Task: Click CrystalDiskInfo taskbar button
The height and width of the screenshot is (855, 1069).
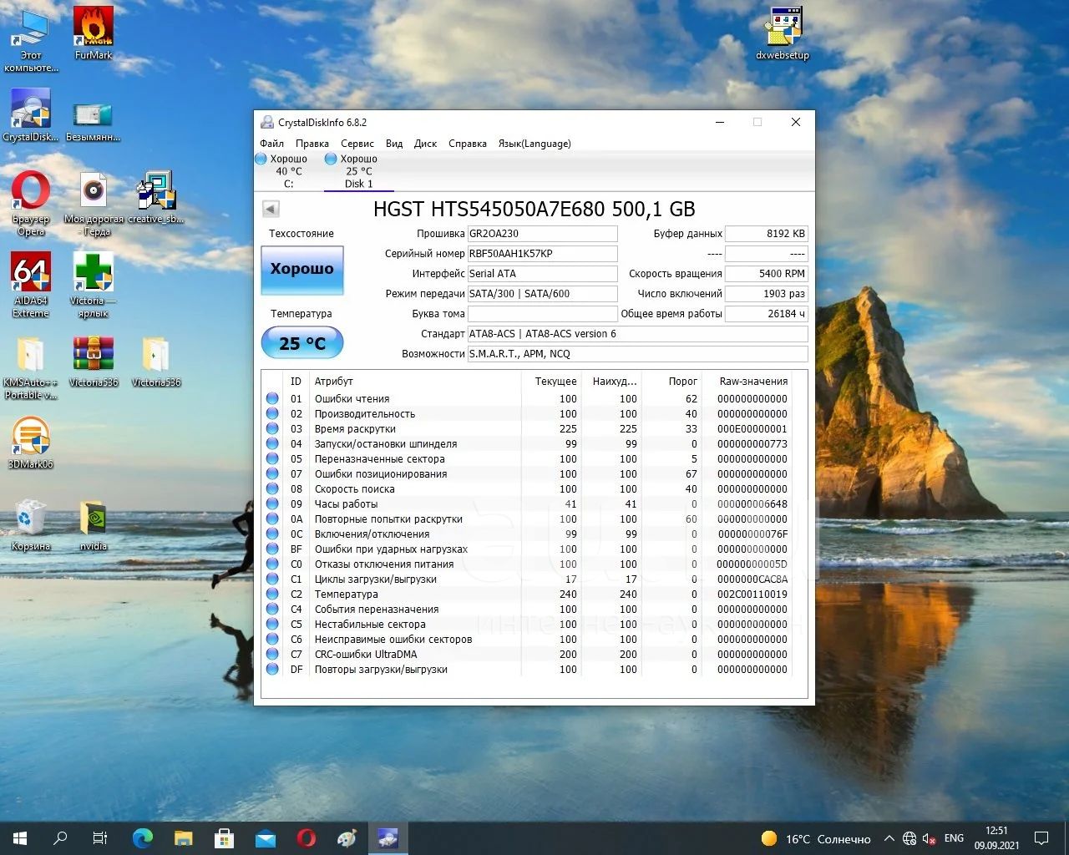Action: click(x=388, y=837)
